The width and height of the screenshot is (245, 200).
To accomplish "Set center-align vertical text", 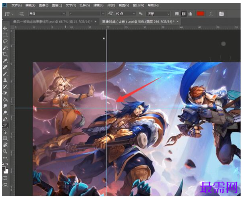I will pos(183,14).
